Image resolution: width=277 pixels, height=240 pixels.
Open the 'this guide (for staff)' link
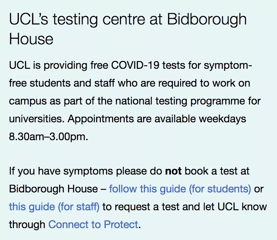pos(54,207)
